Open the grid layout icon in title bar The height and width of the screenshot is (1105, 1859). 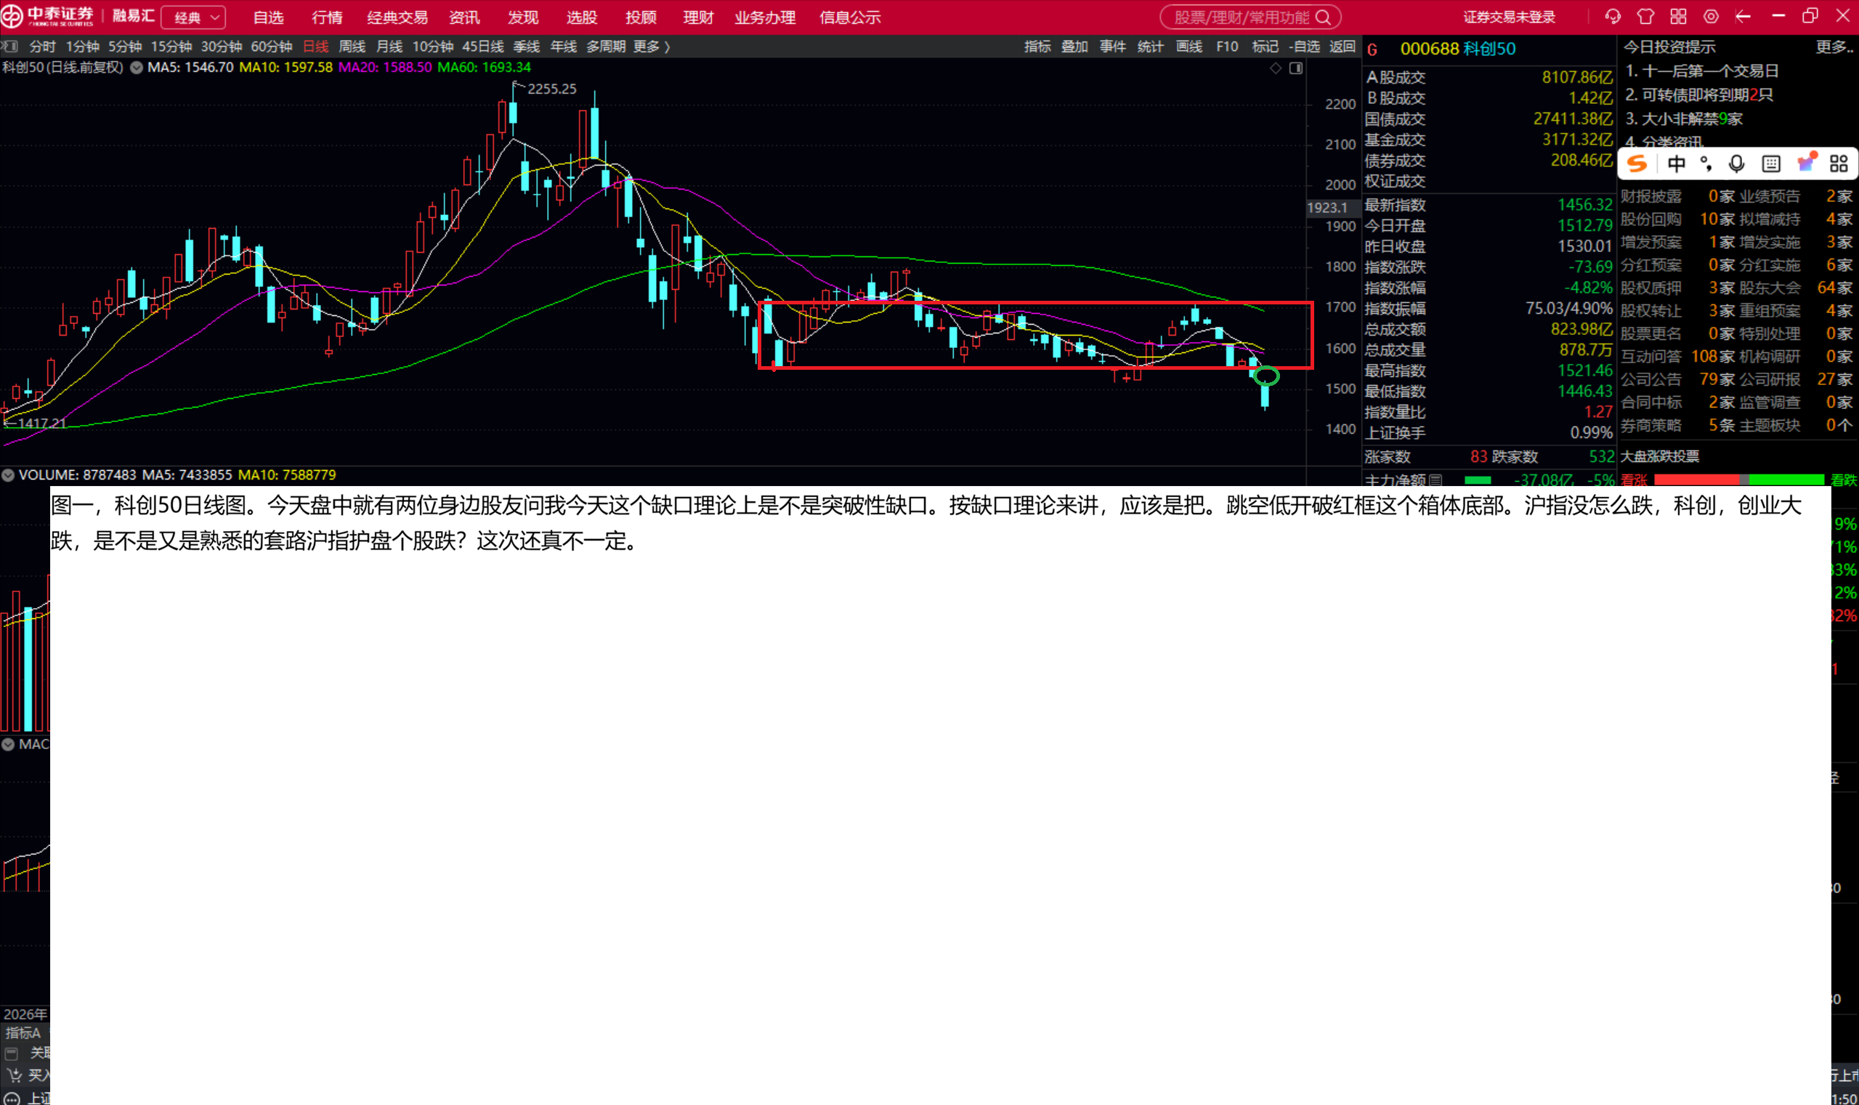(x=1678, y=17)
